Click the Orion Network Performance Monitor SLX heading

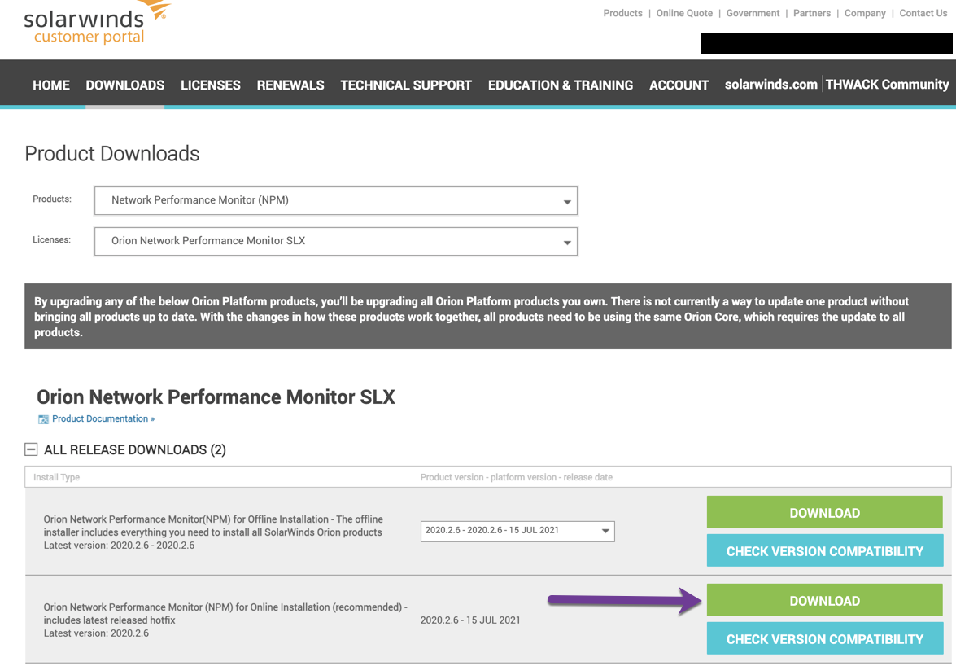coord(216,397)
